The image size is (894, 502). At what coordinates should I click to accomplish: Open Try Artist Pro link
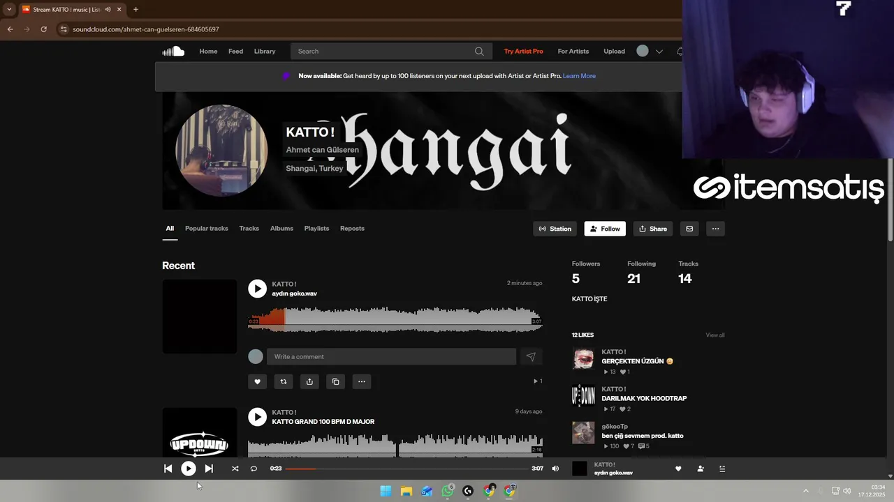tap(523, 51)
